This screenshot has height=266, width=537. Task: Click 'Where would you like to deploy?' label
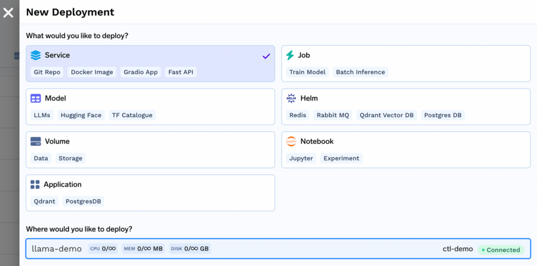[x=79, y=229]
